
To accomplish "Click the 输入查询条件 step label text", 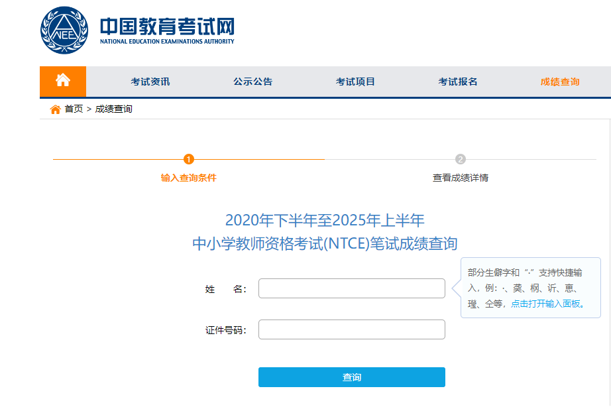I will tap(190, 178).
